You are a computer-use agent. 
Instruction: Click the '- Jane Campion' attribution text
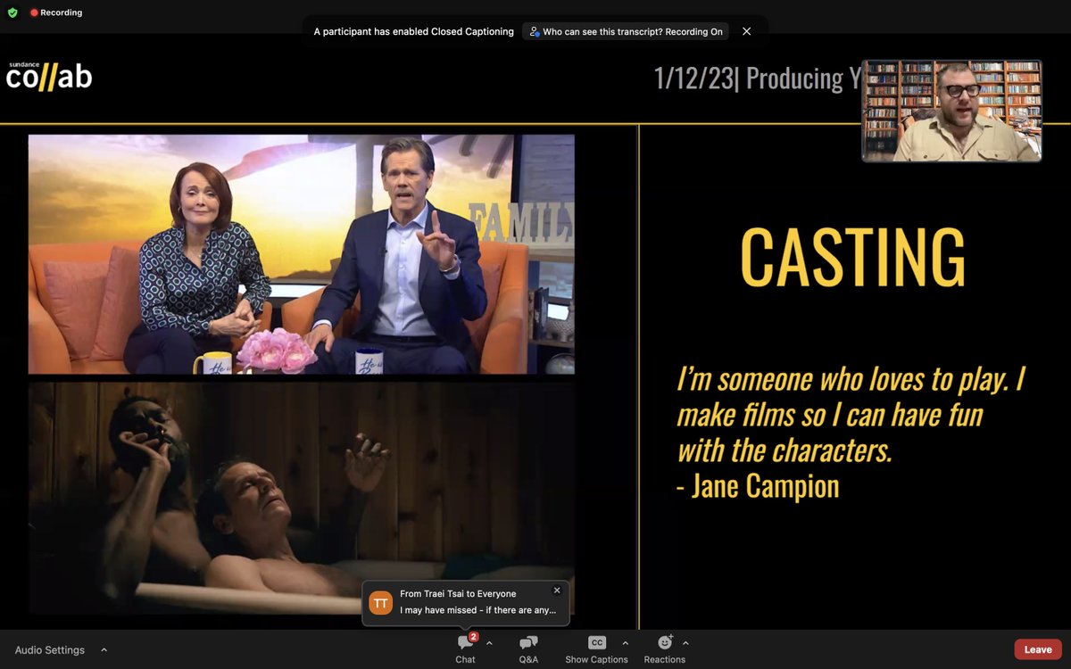(x=758, y=486)
